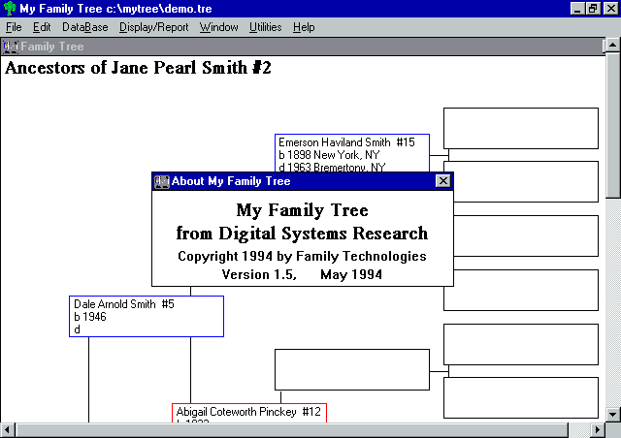Click the 'Version 1.5, May 1994' text
Viewport: 621px width, 438px height.
click(302, 274)
